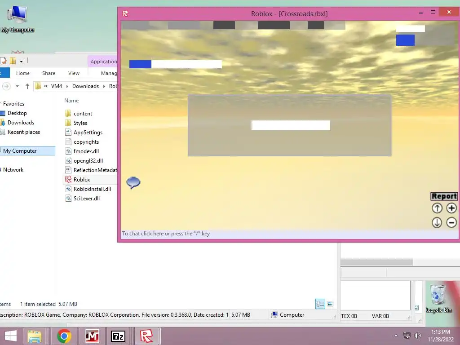The height and width of the screenshot is (345, 460).
Task: Open the clock showing 1:13 PM
Action: [440, 336]
